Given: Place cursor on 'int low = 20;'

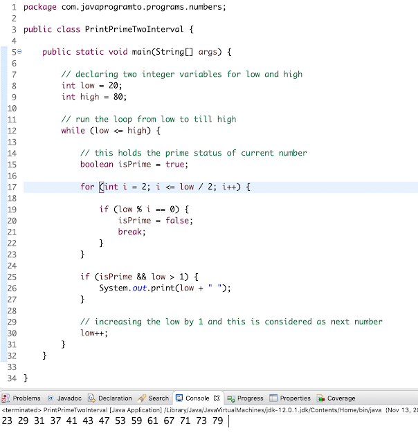Looking at the screenshot, I should tap(91, 85).
